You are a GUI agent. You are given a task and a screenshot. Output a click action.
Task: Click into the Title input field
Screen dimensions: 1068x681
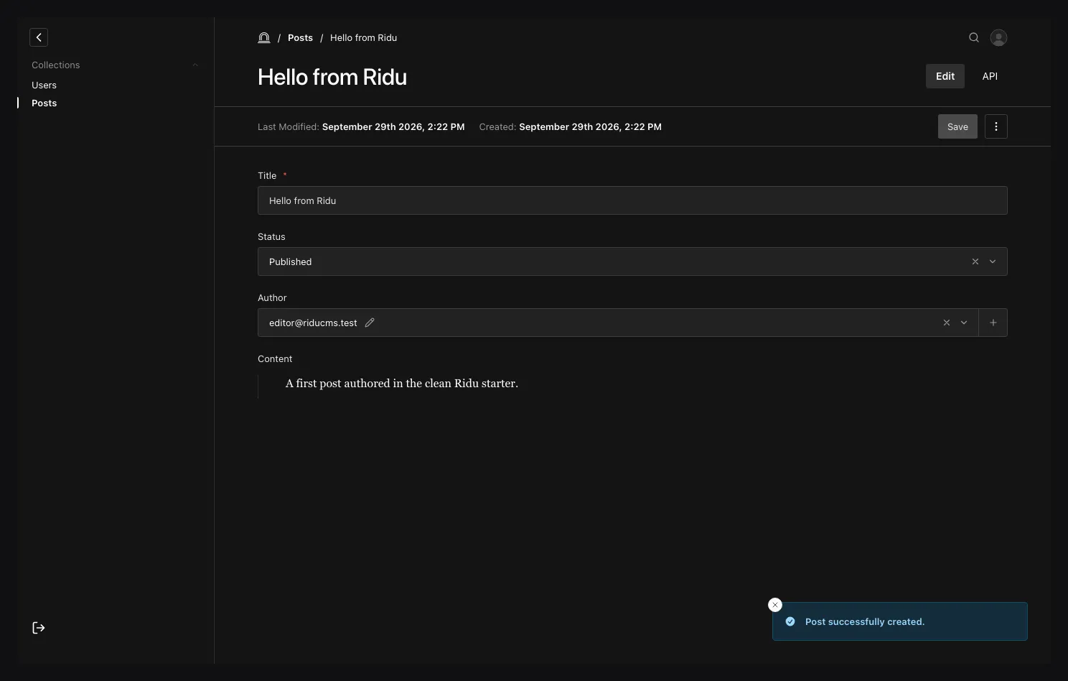[x=632, y=200]
